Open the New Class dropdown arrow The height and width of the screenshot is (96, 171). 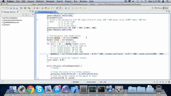click(39, 8)
